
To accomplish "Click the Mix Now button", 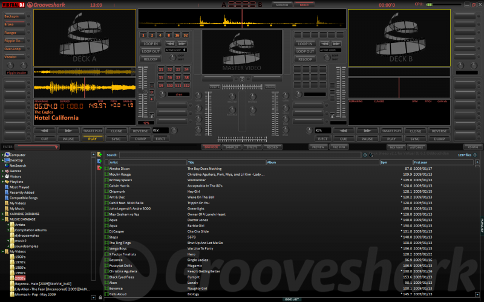I will 396,147.
